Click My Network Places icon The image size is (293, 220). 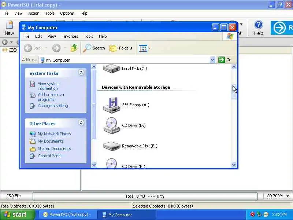pos(33,134)
